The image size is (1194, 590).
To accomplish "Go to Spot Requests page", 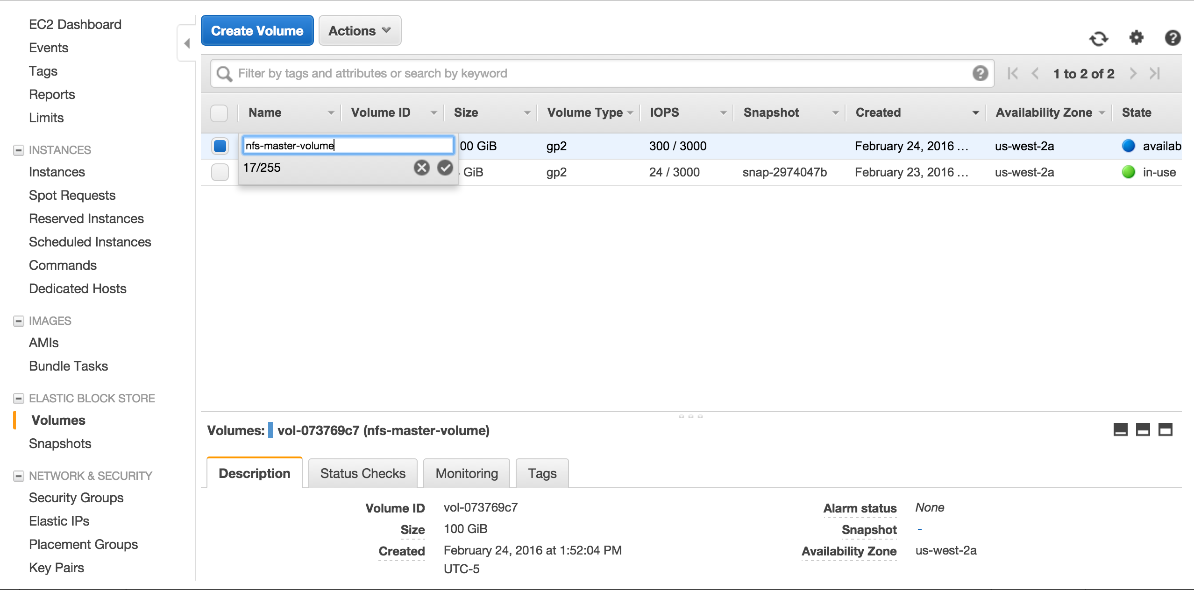I will coord(72,195).
